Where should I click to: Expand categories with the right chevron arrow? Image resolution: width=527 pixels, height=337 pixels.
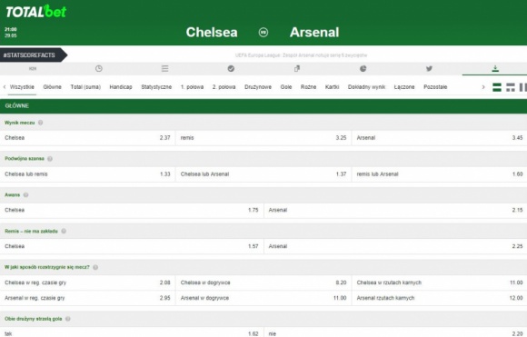point(483,87)
